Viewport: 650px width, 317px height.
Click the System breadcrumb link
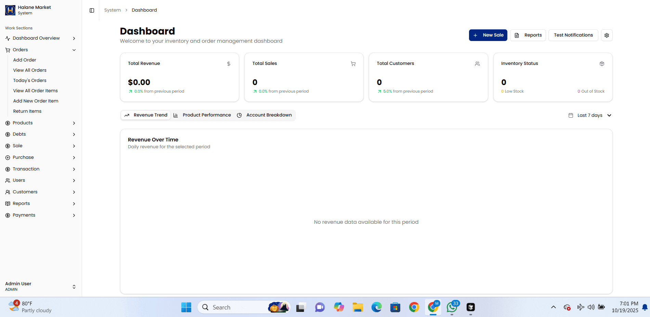click(x=112, y=10)
